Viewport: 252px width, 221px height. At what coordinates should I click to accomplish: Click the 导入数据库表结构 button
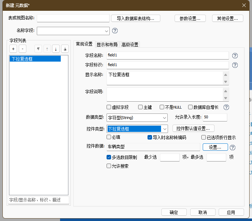(x=138, y=18)
